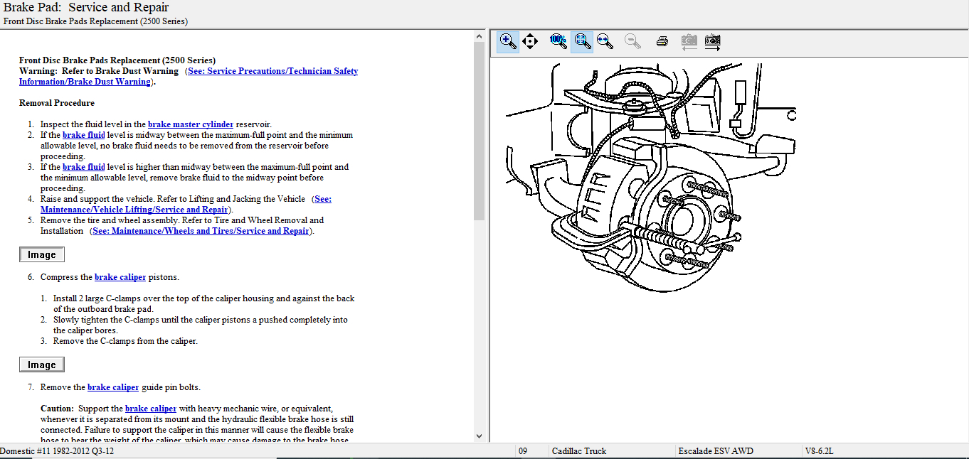Set diagram zoom to 100%
969x459 pixels.
point(558,41)
